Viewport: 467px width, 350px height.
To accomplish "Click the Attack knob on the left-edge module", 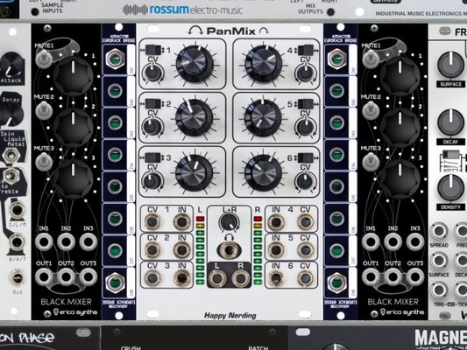I will coord(11,65).
